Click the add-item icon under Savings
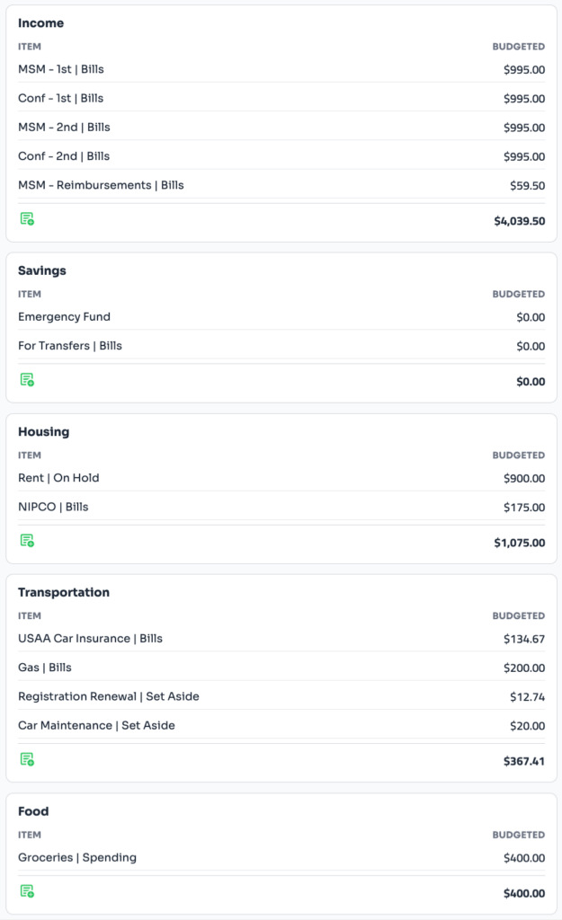The image size is (562, 920). coord(27,380)
